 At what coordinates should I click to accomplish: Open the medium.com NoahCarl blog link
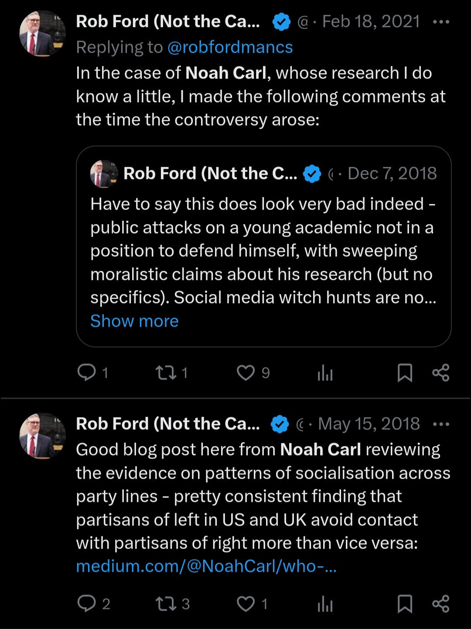point(206,566)
